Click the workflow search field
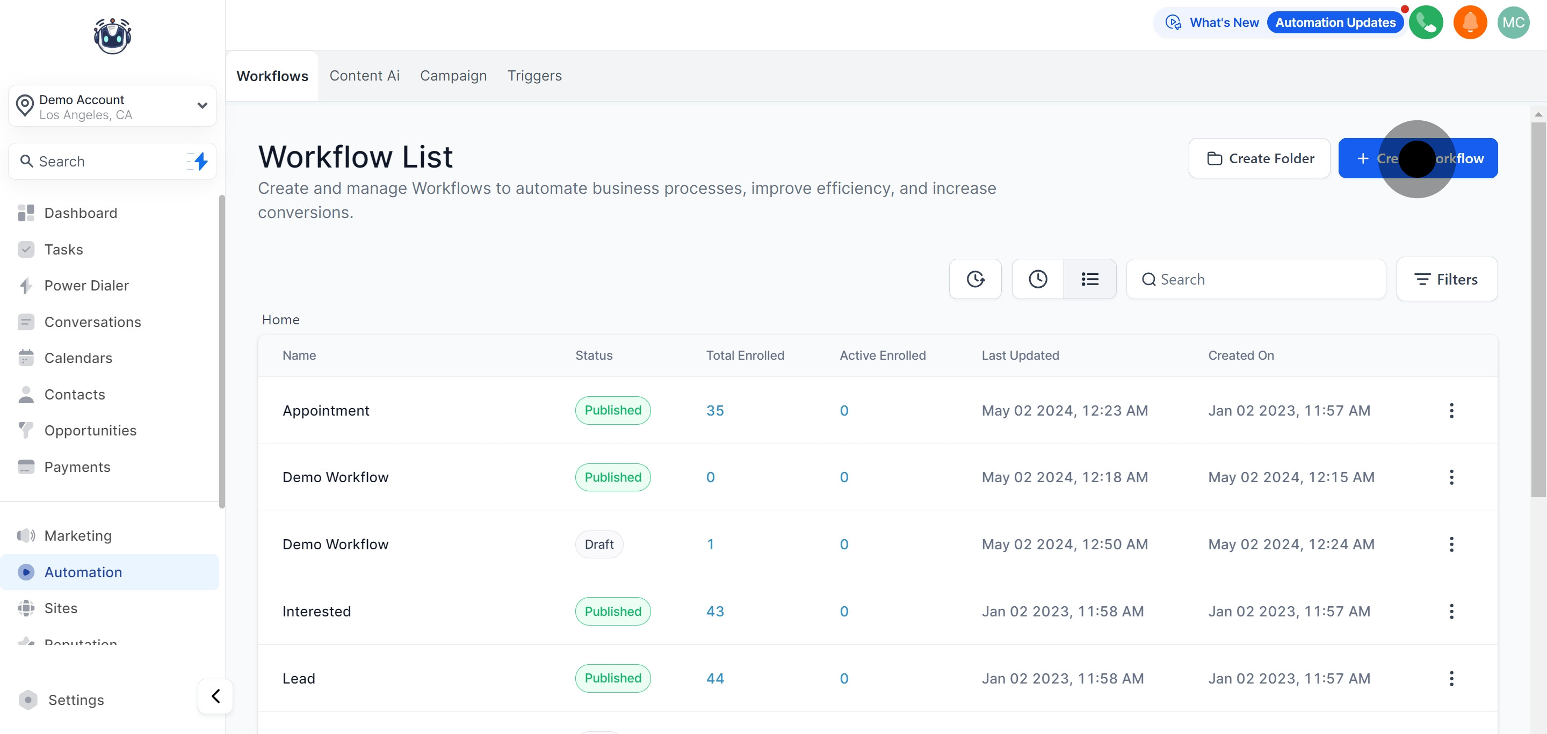The image size is (1547, 734). point(1256,279)
